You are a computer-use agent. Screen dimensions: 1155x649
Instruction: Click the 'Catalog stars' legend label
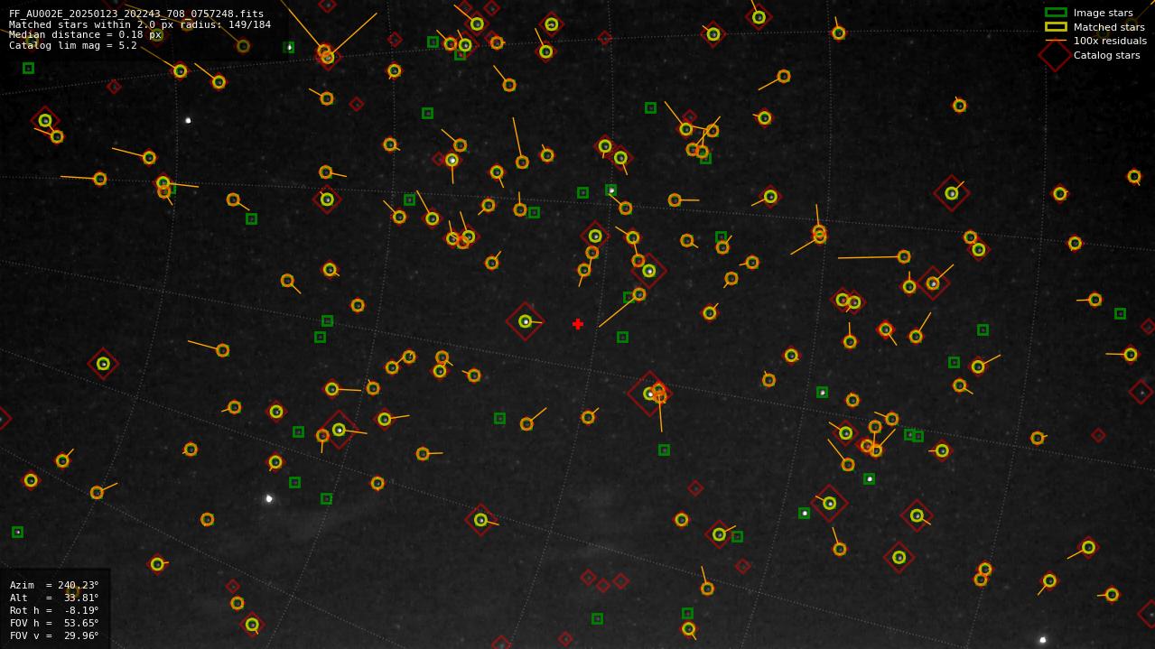[1106, 55]
